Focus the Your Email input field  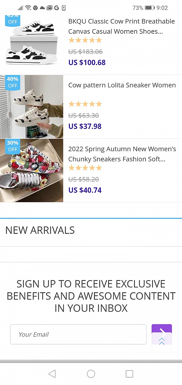pos(78,335)
